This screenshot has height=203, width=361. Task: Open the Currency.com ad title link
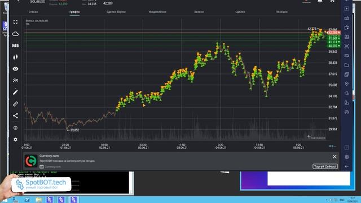[x=49, y=156]
